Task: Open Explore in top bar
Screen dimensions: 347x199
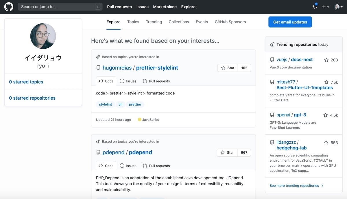Action: (x=188, y=7)
